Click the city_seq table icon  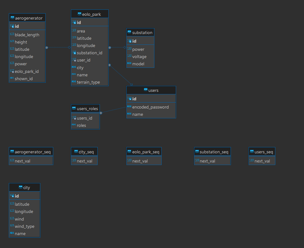tap(76, 151)
